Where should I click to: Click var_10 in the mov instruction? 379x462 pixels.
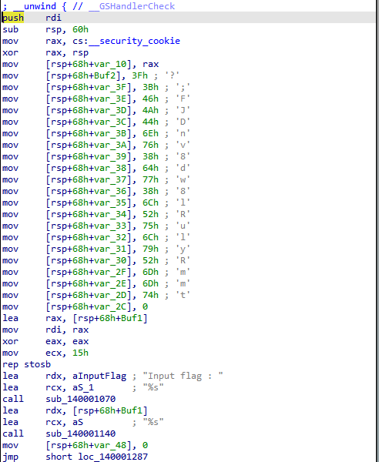tap(110, 64)
